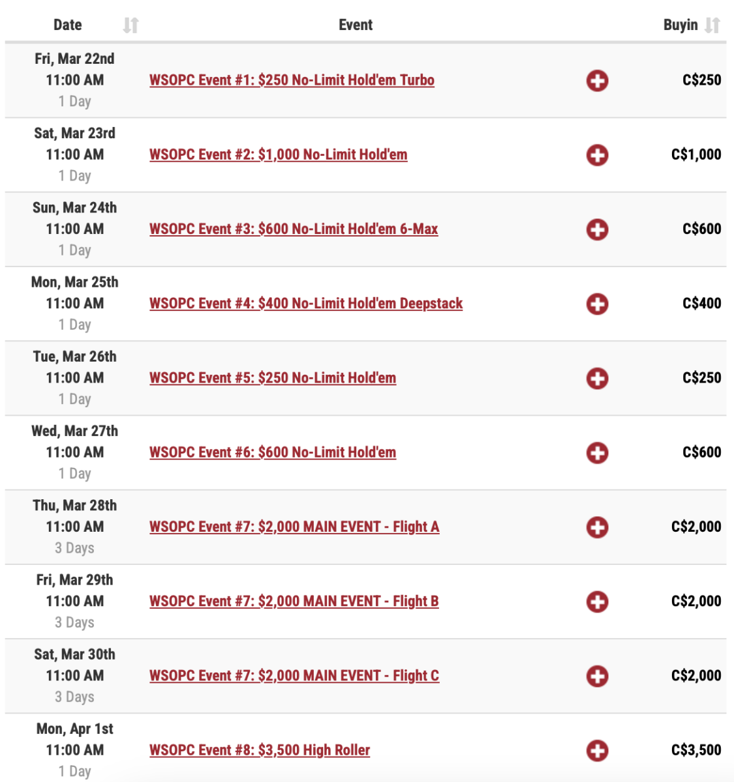
Task: Click plus icon for Main Event Flight B
Action: [x=597, y=601]
